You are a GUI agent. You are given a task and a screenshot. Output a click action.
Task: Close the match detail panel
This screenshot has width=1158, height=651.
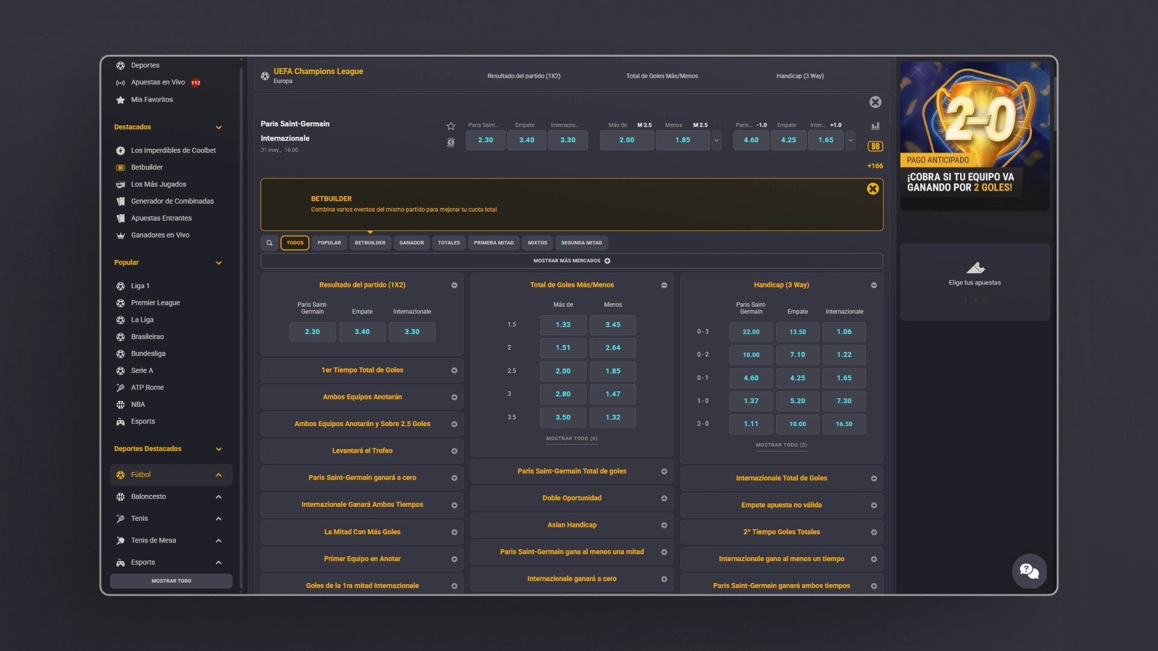tap(875, 102)
